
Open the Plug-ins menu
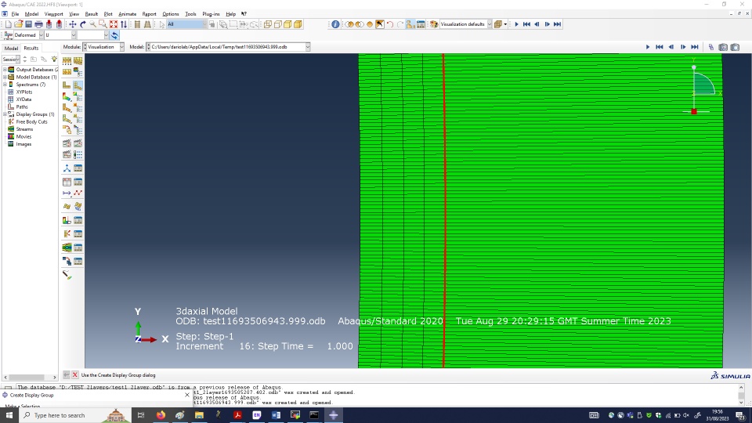click(x=211, y=14)
